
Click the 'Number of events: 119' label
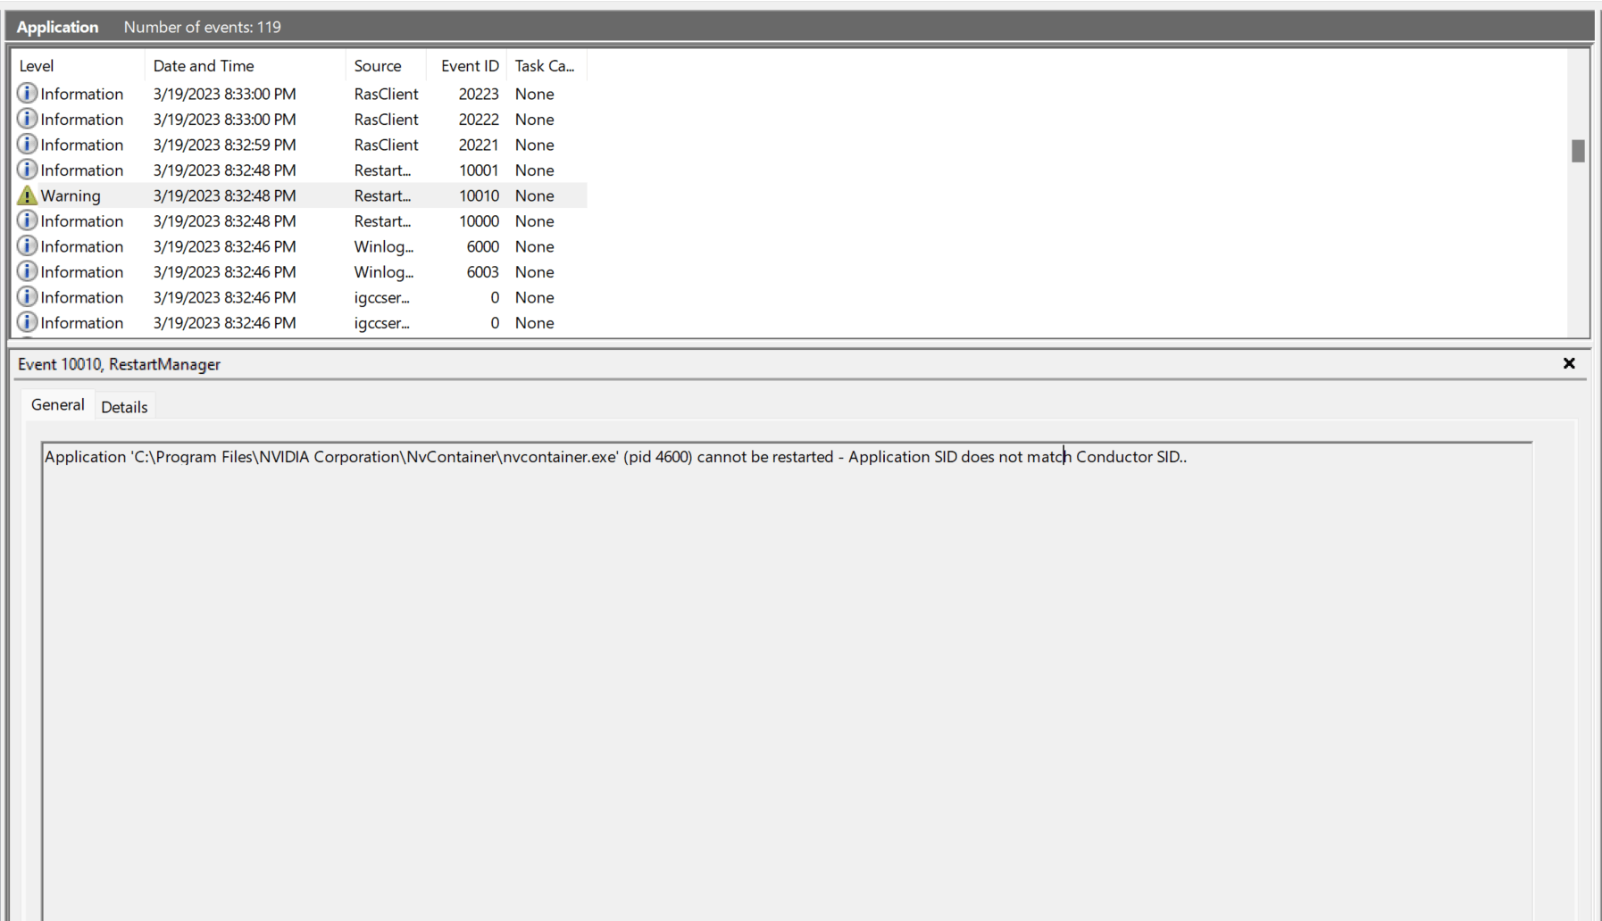202,27
